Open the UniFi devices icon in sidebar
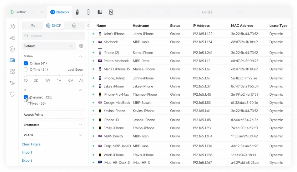 click(12, 49)
